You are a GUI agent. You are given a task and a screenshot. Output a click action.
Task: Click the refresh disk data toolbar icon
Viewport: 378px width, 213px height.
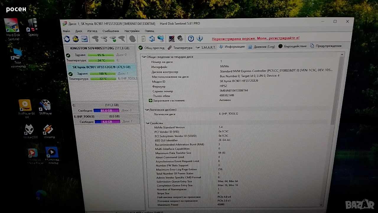67,39
